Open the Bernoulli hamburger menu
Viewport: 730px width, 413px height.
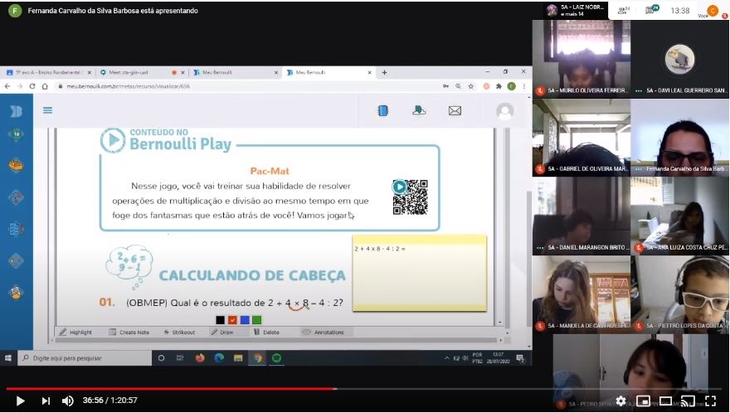47,110
